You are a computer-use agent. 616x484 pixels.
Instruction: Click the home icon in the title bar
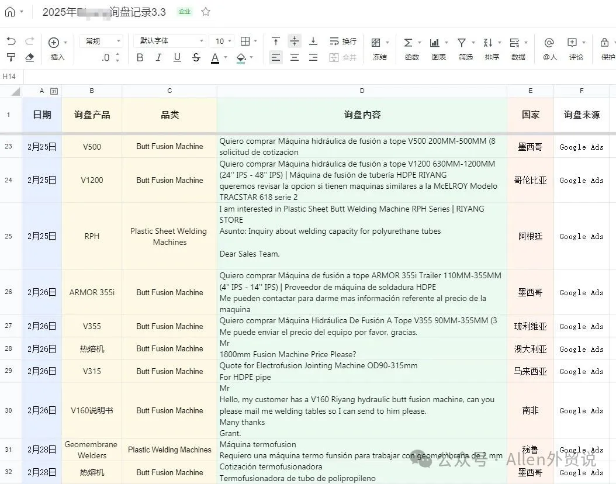[10, 12]
